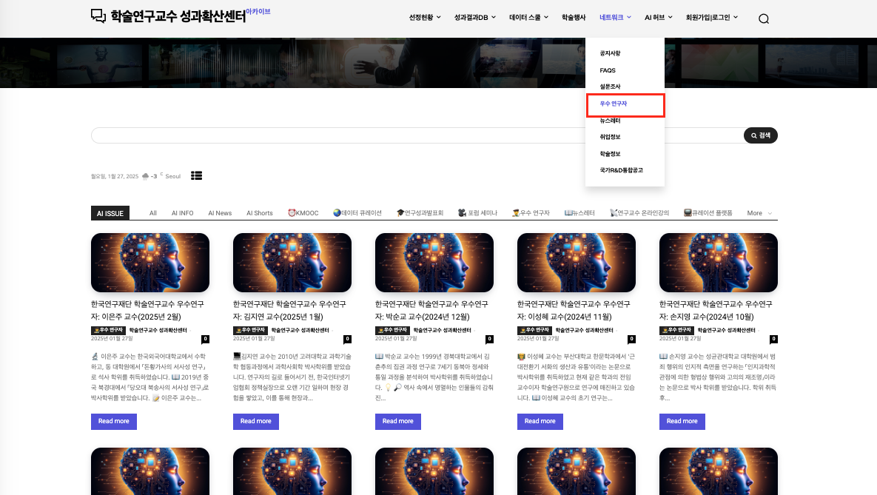Click the site logo speech bubble icon
877x495 pixels.
[x=98, y=16]
